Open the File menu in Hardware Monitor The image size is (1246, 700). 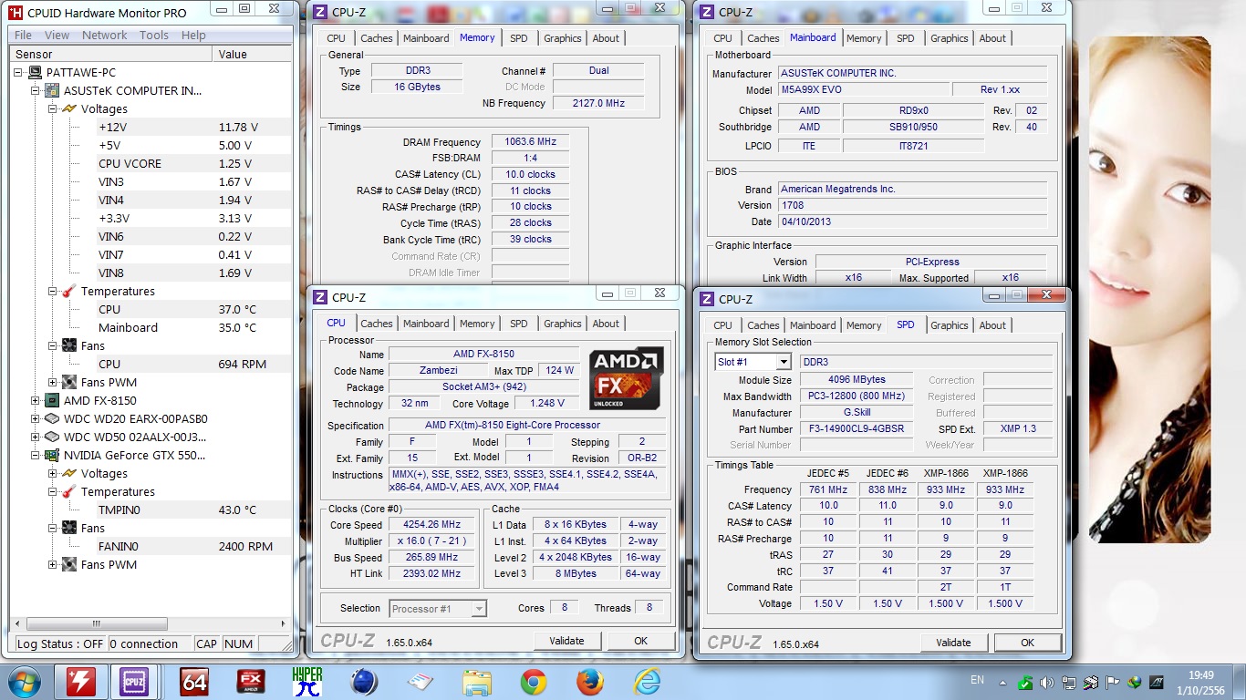pyautogui.click(x=24, y=35)
